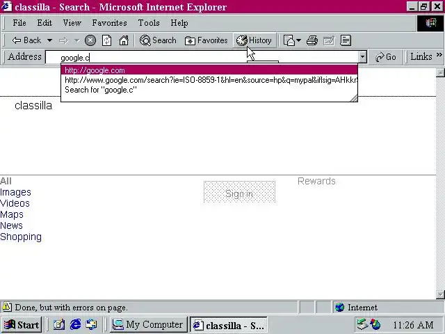Expand the Address bar dropdown arrow
445x334 pixels.
click(362, 57)
